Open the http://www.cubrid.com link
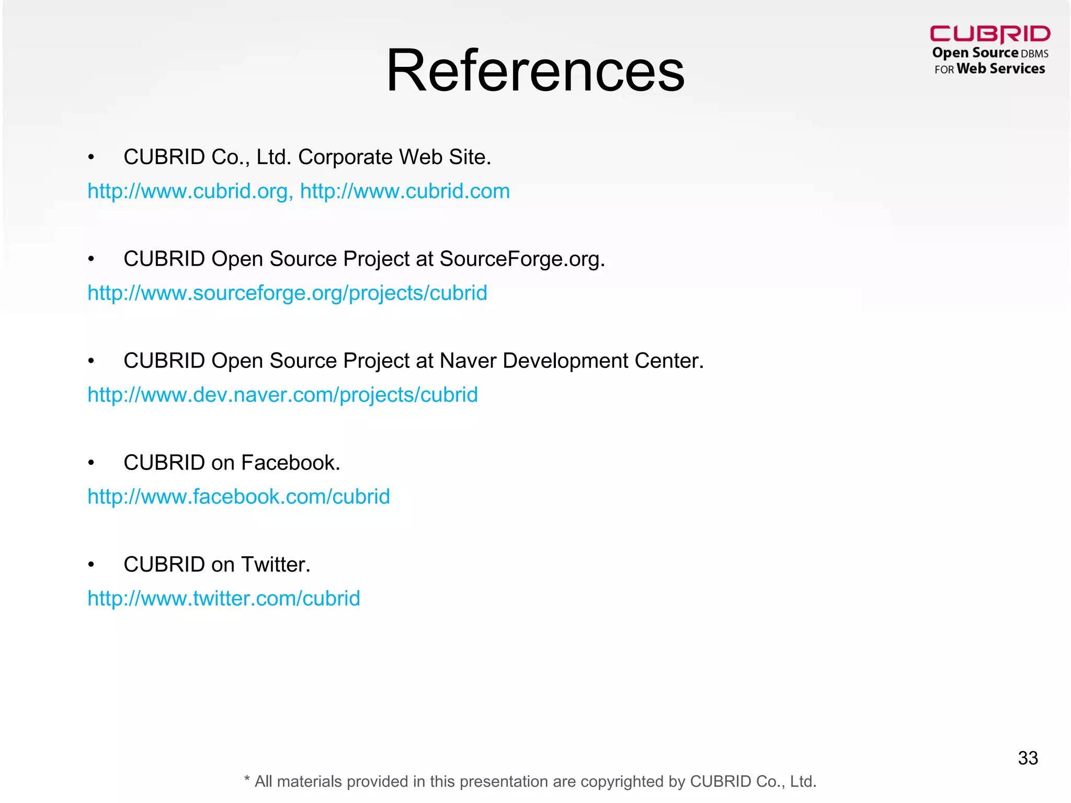Image resolution: width=1071 pixels, height=803 pixels. [x=405, y=191]
